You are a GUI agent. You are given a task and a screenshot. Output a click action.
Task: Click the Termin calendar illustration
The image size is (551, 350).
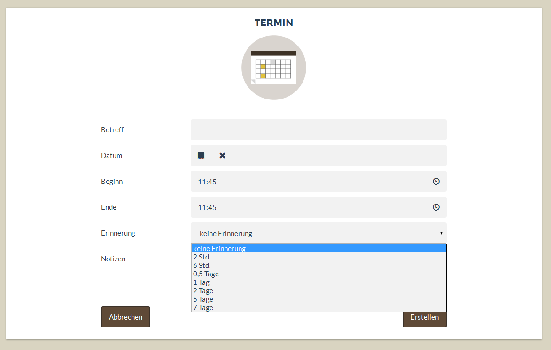click(x=274, y=68)
